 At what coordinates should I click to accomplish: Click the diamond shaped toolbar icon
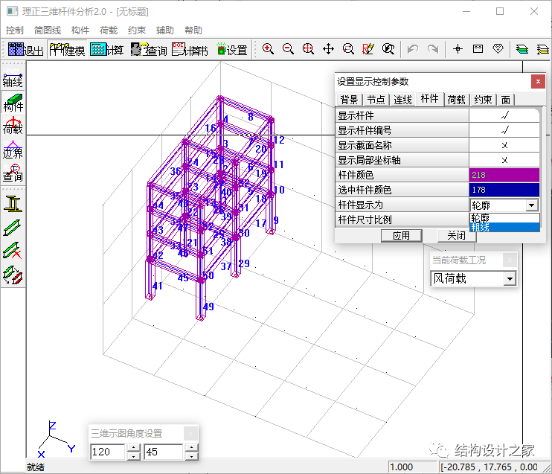498,49
